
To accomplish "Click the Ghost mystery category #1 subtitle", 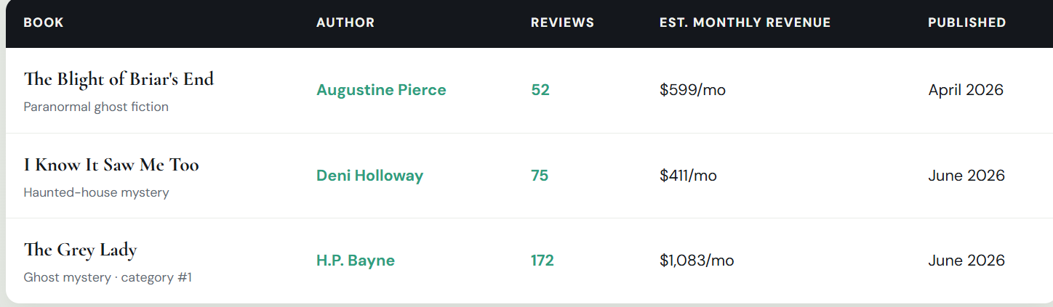I will (x=108, y=277).
